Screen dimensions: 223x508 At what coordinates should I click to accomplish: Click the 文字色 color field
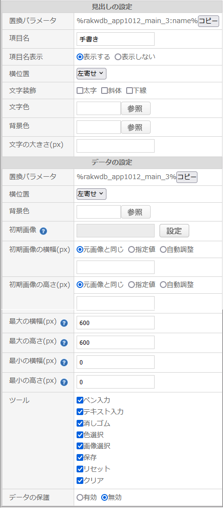coord(99,108)
